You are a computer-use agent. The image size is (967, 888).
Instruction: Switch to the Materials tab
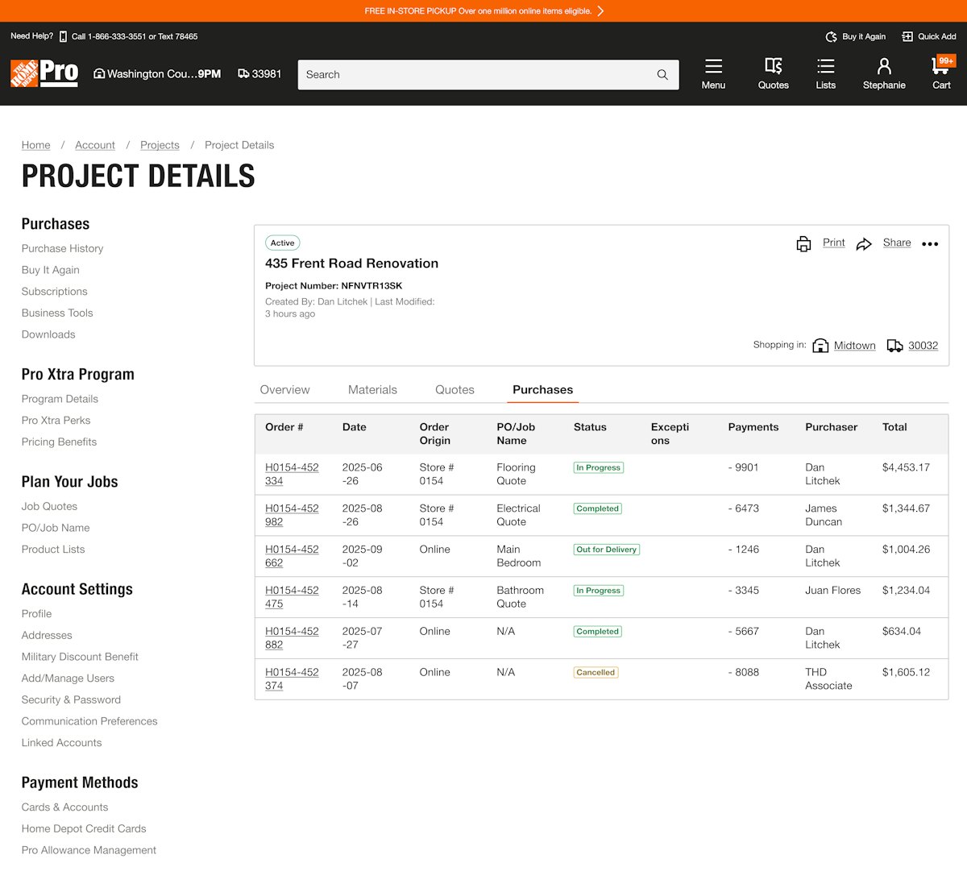tap(372, 389)
